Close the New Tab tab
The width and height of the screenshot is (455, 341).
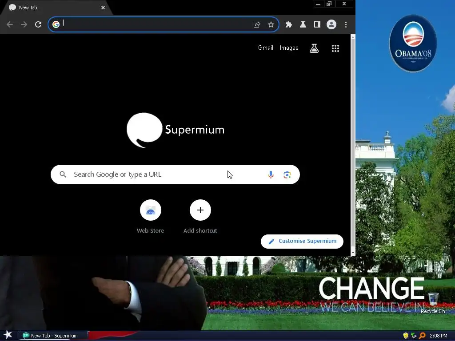(103, 8)
